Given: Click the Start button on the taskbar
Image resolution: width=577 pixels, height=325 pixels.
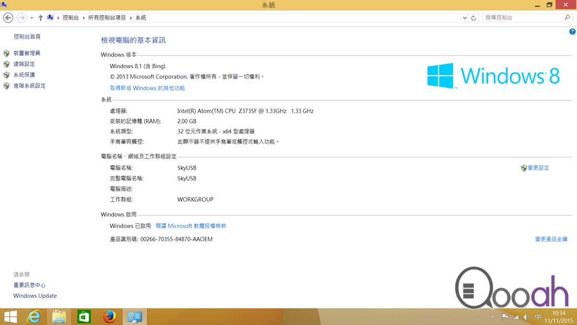Looking at the screenshot, I should [x=10, y=316].
